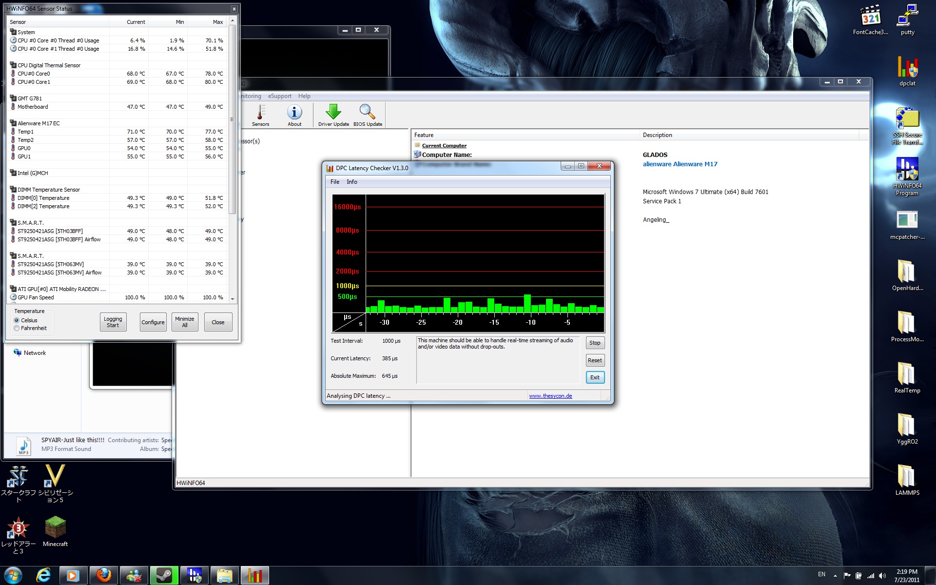This screenshot has height=585, width=936.
Task: Click the About info icon in HWiNFO64
Action: click(x=294, y=116)
